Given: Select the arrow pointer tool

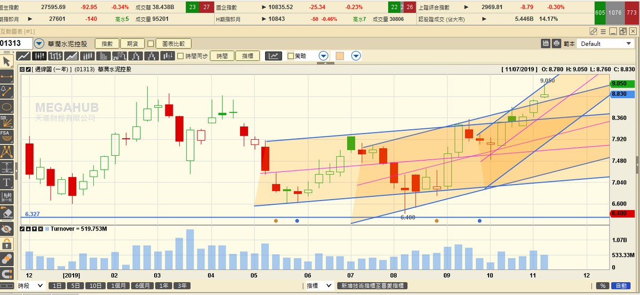Looking at the screenshot, I should coord(6,61).
